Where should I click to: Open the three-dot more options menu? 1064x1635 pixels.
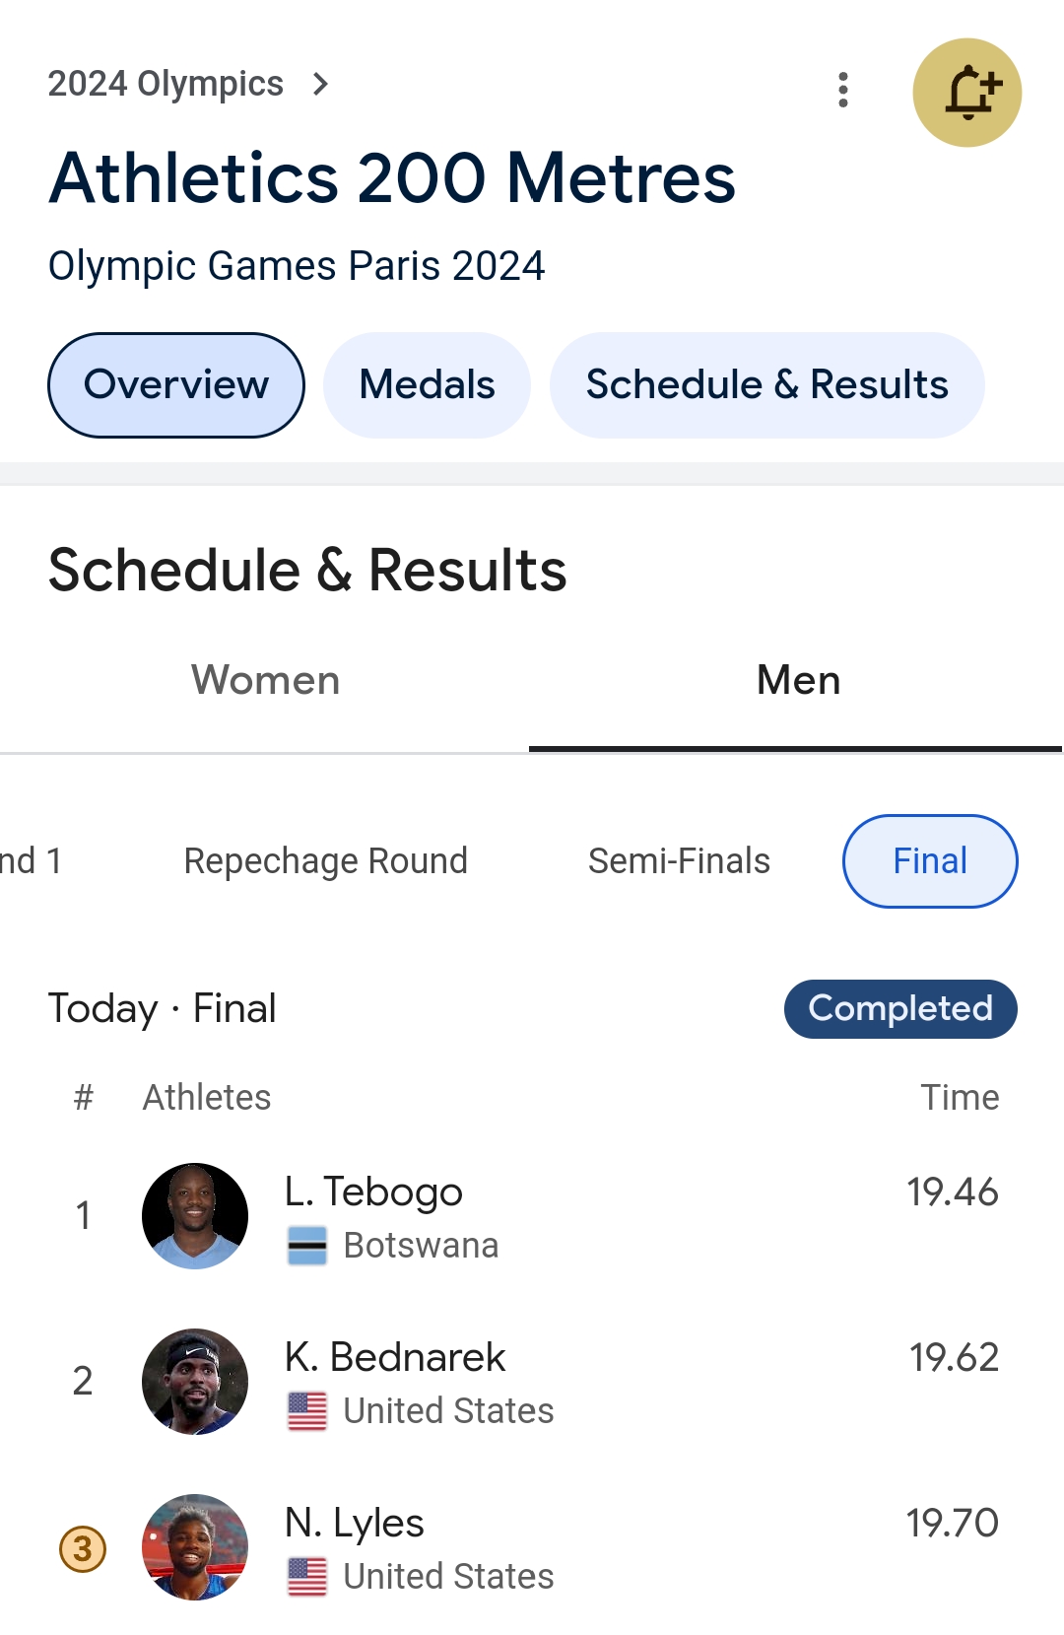pyautogui.click(x=843, y=90)
